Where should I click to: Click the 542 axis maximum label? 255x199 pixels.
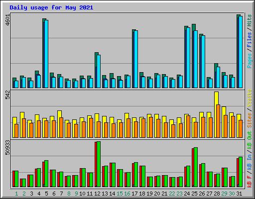7,95
